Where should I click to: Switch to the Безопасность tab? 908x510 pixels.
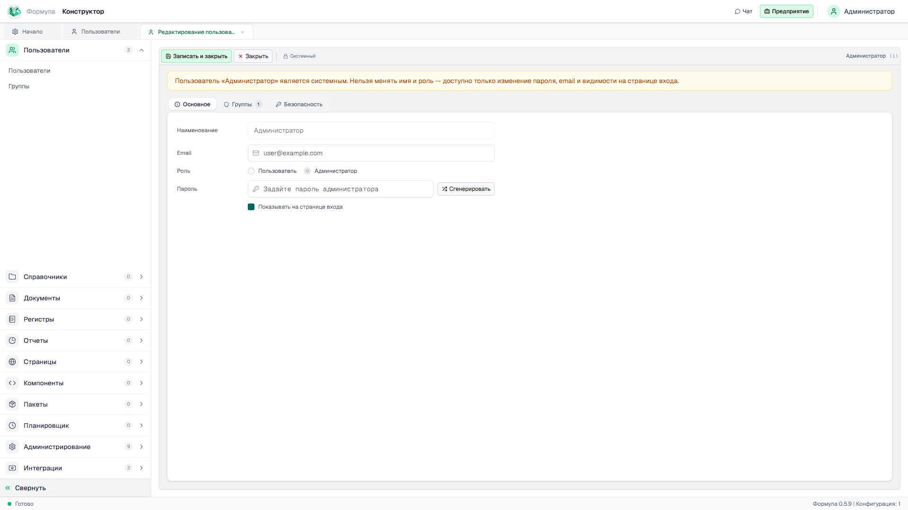299,104
